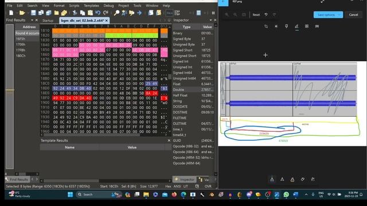Viewport: 367px width, 206px height.
Task: Close the Template Results panel
Action: (169, 140)
